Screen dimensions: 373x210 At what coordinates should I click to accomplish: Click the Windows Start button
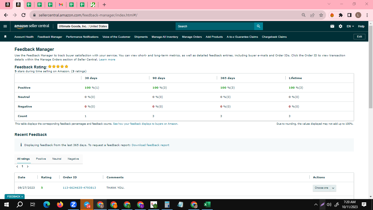pyautogui.click(x=7, y=204)
